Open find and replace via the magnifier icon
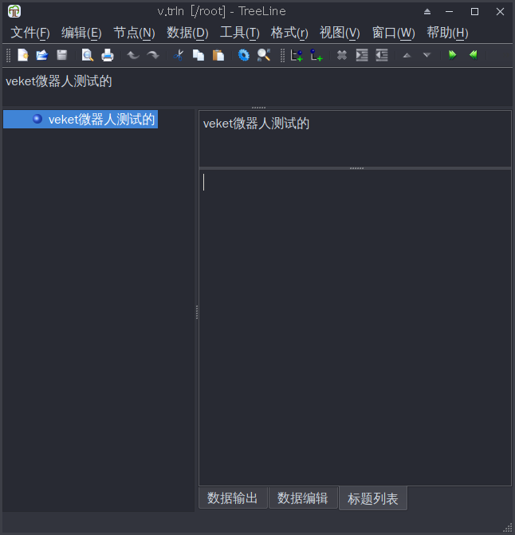This screenshot has width=515, height=535. click(x=264, y=55)
